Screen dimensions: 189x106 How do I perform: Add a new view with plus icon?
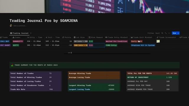coord(31,33)
